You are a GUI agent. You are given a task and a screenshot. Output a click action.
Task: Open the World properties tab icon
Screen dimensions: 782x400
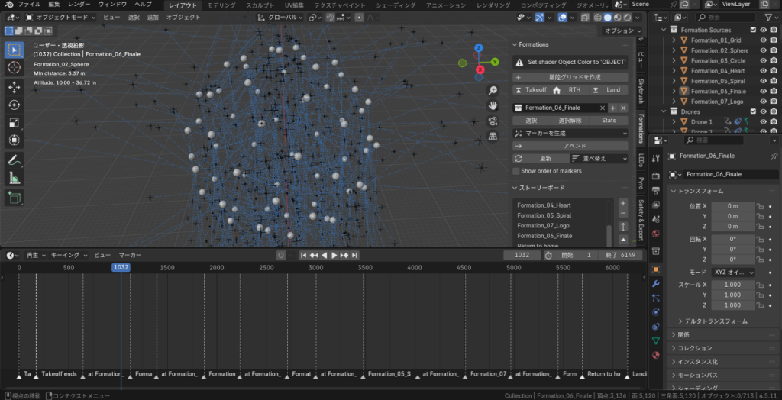click(x=656, y=234)
